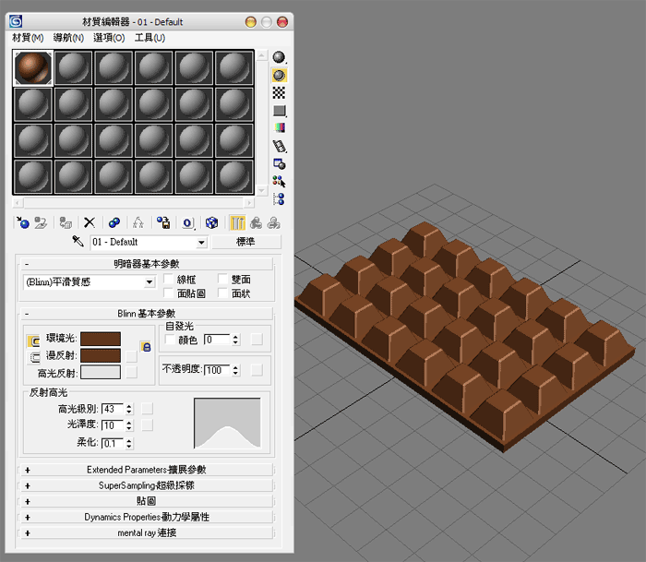Enable the 線框 wireframe checkbox
The width and height of the screenshot is (646, 562).
(168, 279)
